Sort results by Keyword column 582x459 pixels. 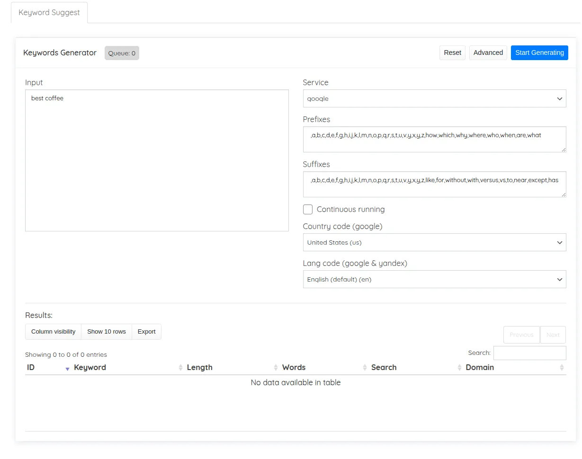point(90,368)
